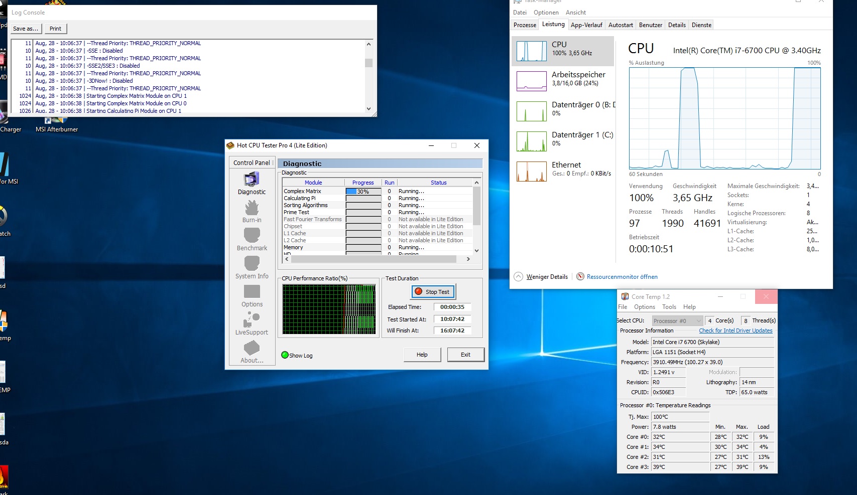This screenshot has height=495, width=857.
Task: Select the Calculating Pi module row
Action: click(378, 199)
